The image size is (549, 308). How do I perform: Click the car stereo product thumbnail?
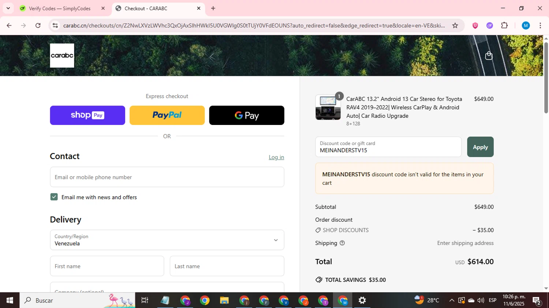point(328,107)
